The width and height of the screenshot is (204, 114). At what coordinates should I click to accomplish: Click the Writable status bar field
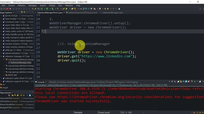click(79, 112)
